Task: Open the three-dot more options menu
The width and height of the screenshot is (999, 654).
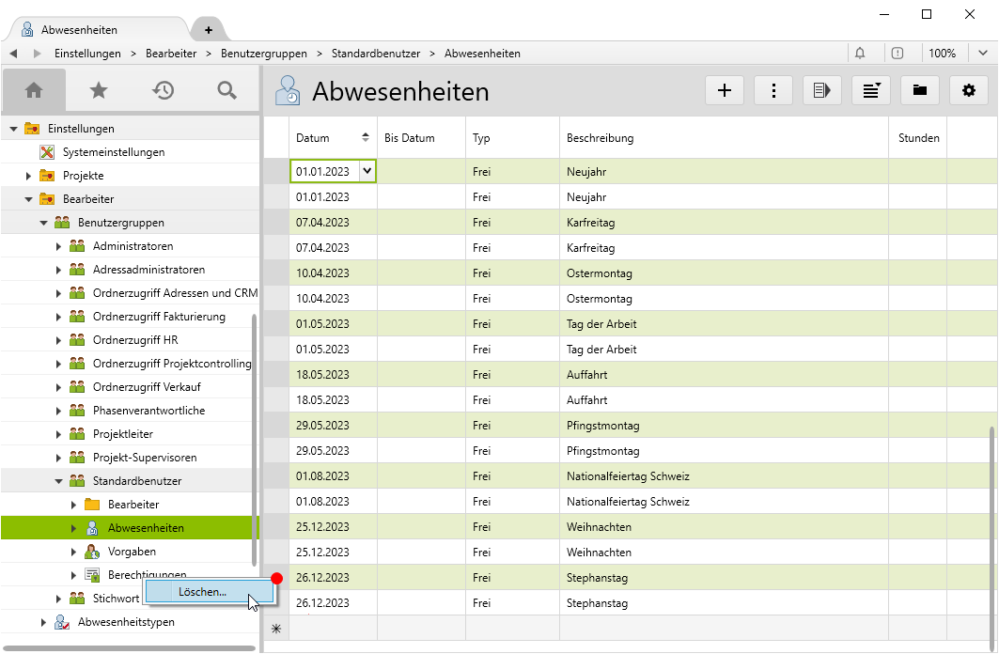Action: pos(773,90)
